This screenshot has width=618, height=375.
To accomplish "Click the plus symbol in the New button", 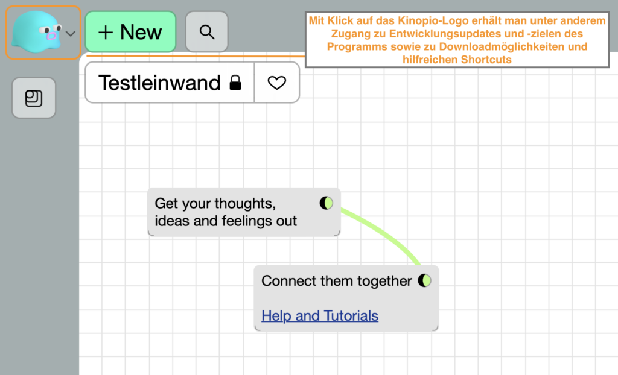I will coord(106,33).
